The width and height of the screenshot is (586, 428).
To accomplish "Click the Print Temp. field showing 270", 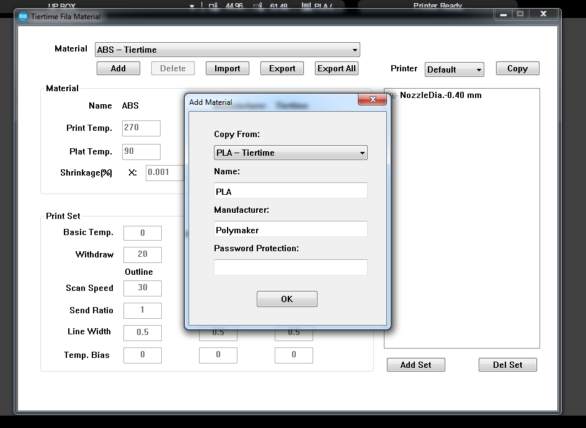I will click(141, 128).
